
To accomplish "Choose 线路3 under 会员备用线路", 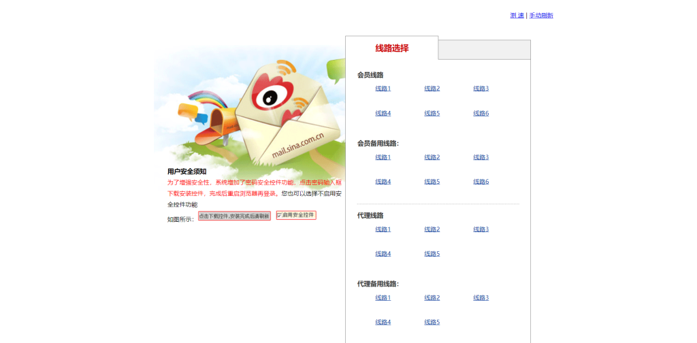I will coord(481,157).
